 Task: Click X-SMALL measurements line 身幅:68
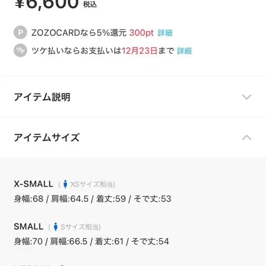pyautogui.click(x=93, y=199)
